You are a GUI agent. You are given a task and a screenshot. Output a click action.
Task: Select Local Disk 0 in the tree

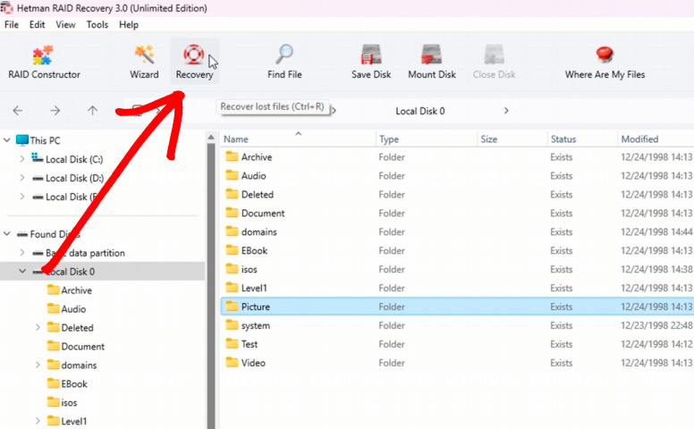(x=102, y=272)
